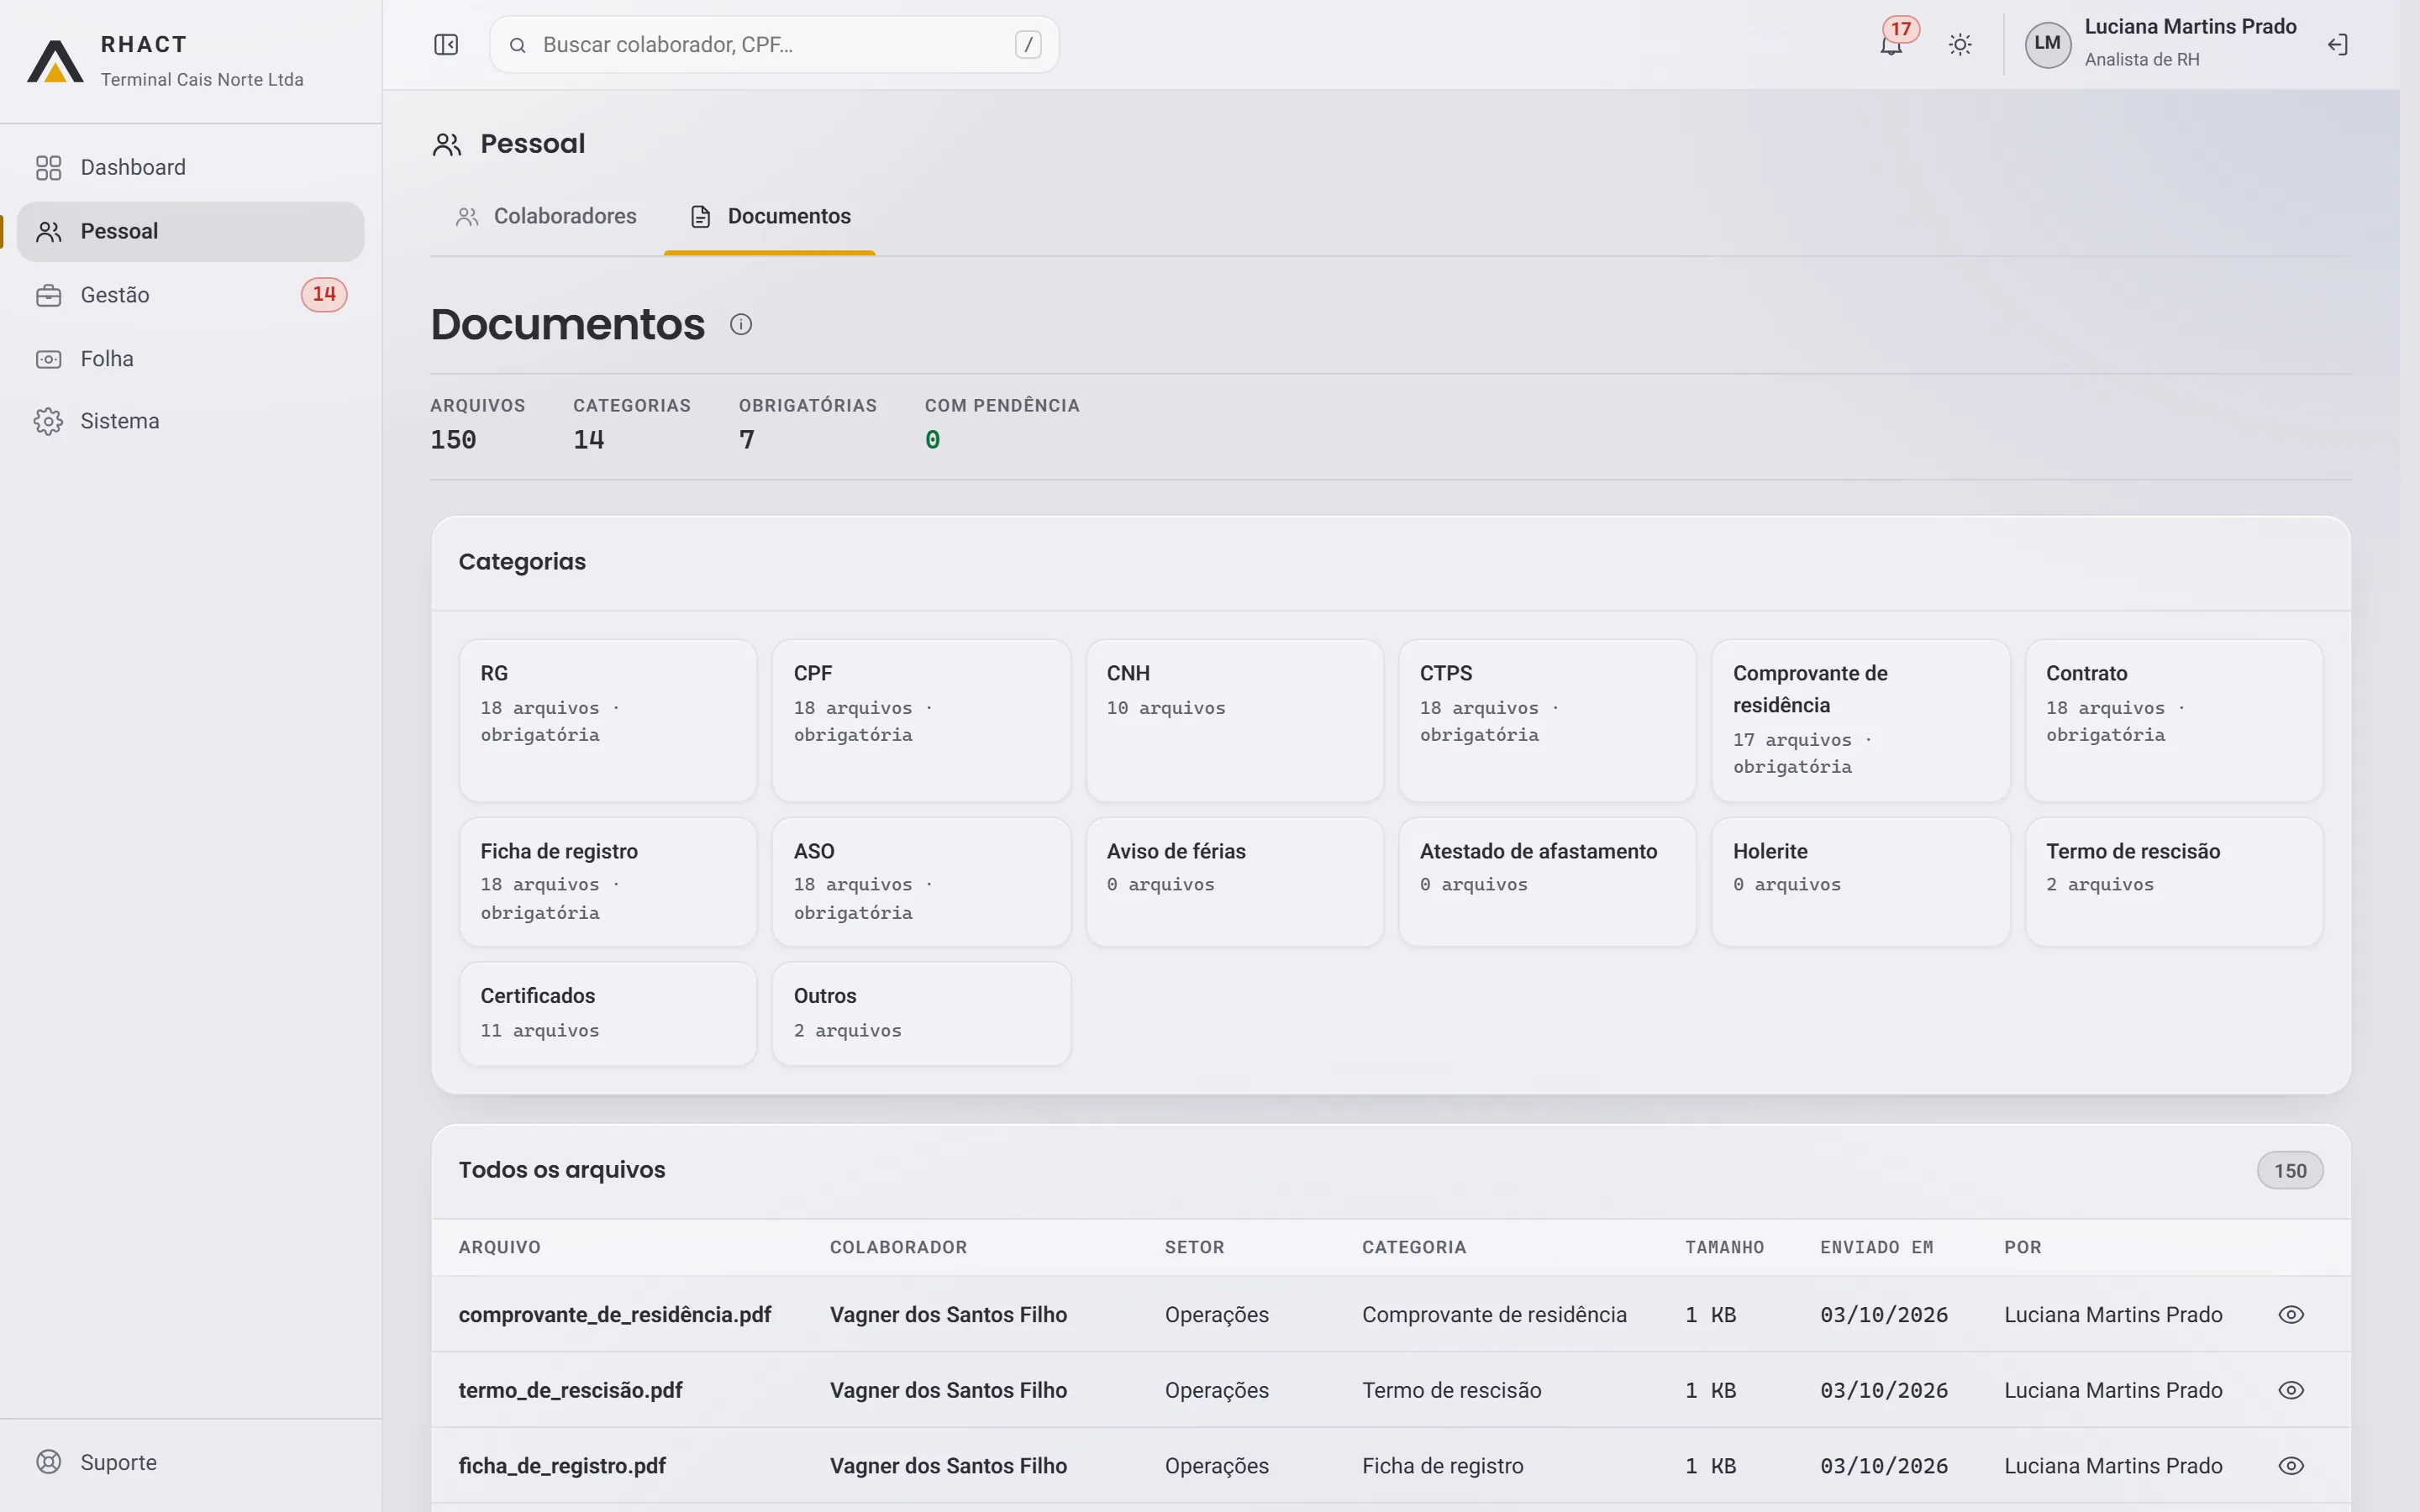Open the Atestado de afastamento card
Viewport: 2420px width, 1512px height.
(x=1547, y=882)
